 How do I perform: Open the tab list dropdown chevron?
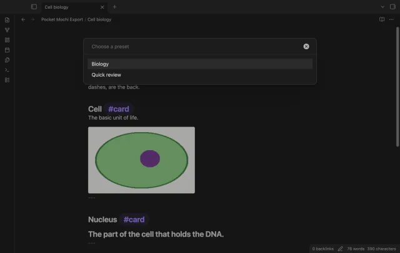[382, 7]
